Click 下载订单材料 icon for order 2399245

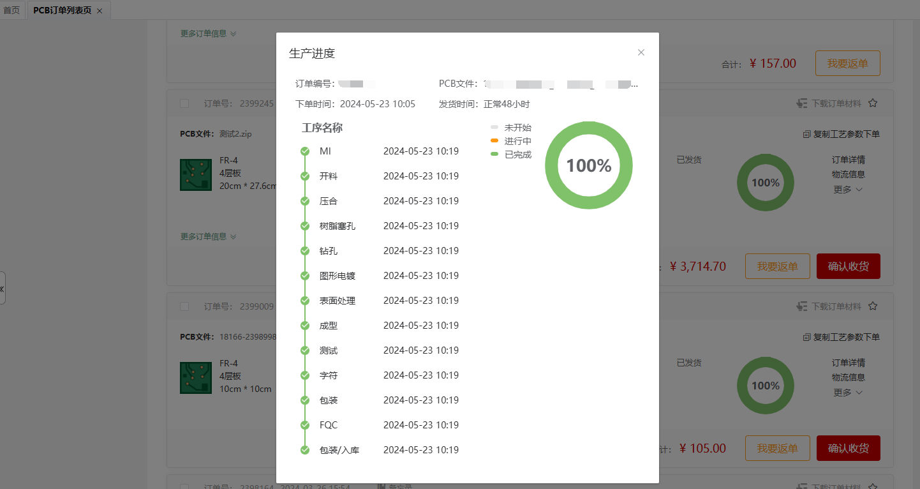(802, 103)
